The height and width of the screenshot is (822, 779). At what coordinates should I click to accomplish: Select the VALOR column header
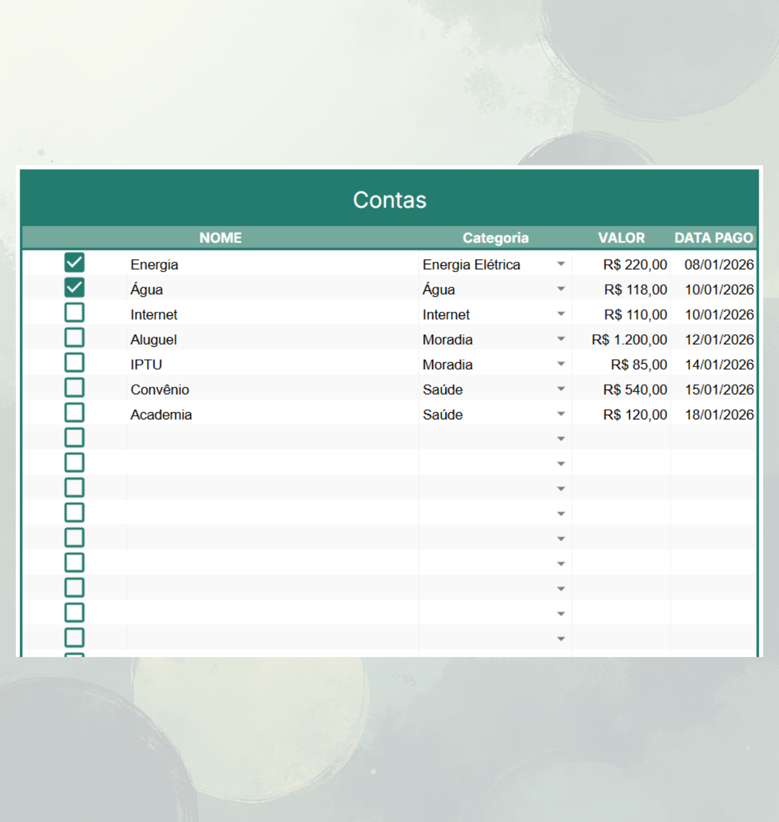[621, 238]
